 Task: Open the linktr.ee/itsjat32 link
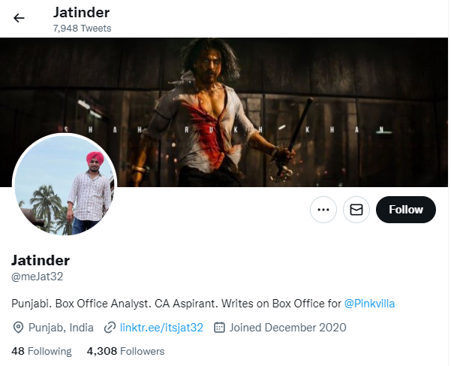click(161, 328)
